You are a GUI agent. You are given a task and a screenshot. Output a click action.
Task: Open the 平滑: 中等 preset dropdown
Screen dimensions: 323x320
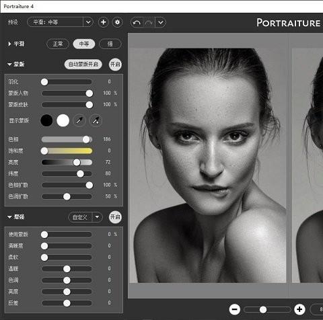tap(60, 22)
